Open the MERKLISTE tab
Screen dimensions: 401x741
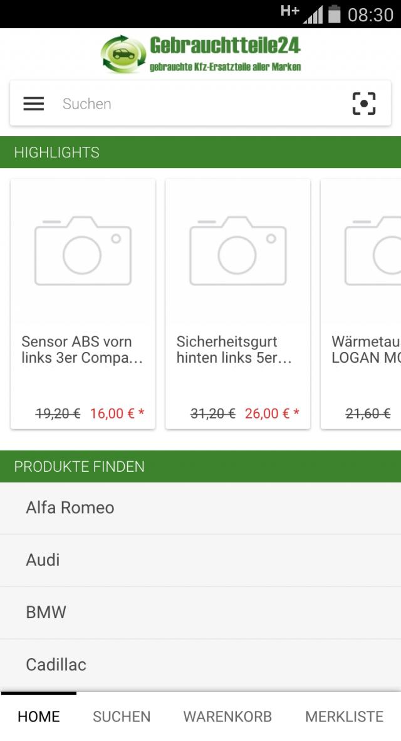pos(344,717)
